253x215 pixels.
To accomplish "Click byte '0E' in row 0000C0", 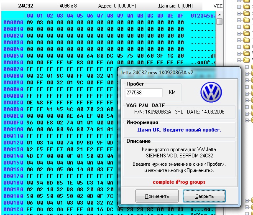I will tap(30, 103).
